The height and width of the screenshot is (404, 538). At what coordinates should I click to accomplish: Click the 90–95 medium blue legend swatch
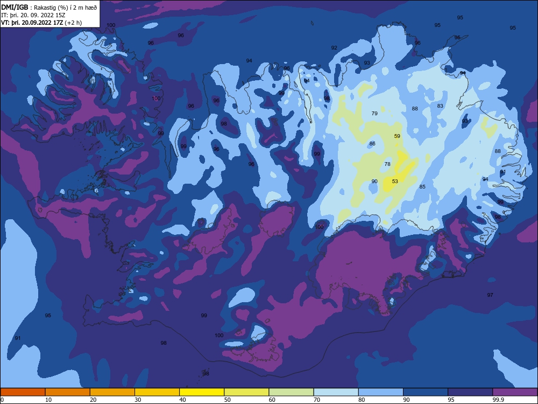(x=426, y=392)
